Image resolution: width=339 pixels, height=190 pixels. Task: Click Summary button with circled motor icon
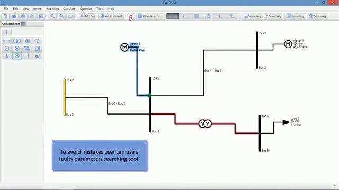[x=318, y=16]
